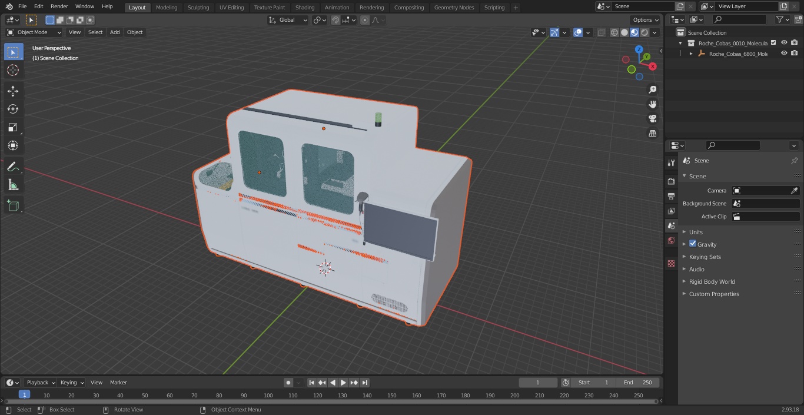
Task: Click the pan view hand icon
Action: tap(652, 104)
